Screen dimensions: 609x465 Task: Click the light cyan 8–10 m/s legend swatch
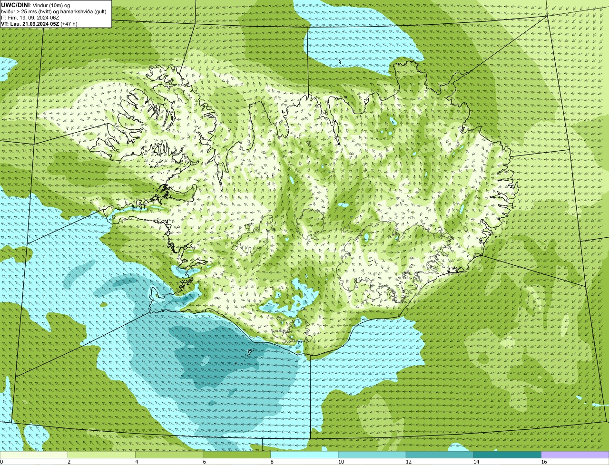(x=304, y=455)
